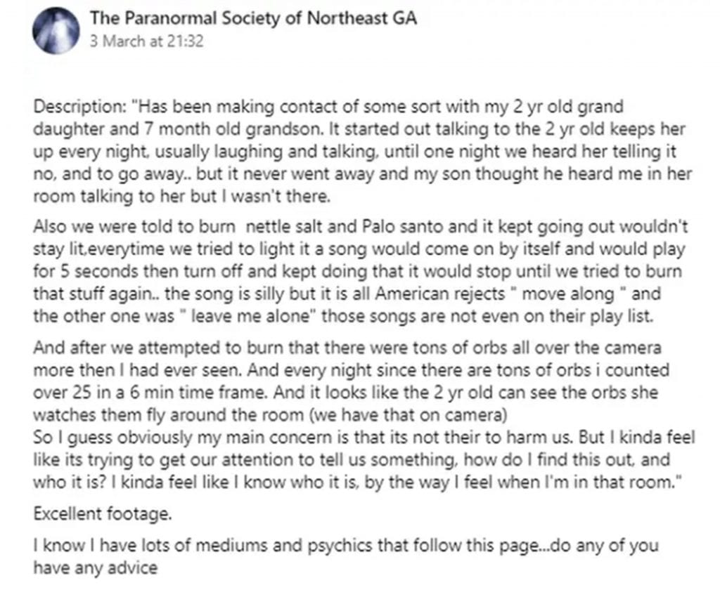This screenshot has width=720, height=590.
Task: Click the 3 March at 21:32 timestamp
Action: (x=146, y=41)
